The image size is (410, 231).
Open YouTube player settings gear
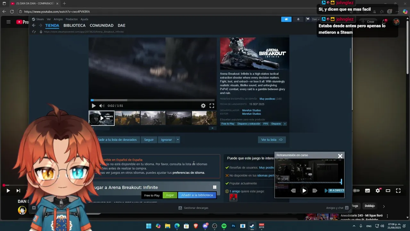(378, 191)
